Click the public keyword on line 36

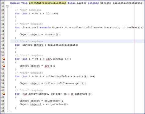pos(15,3)
